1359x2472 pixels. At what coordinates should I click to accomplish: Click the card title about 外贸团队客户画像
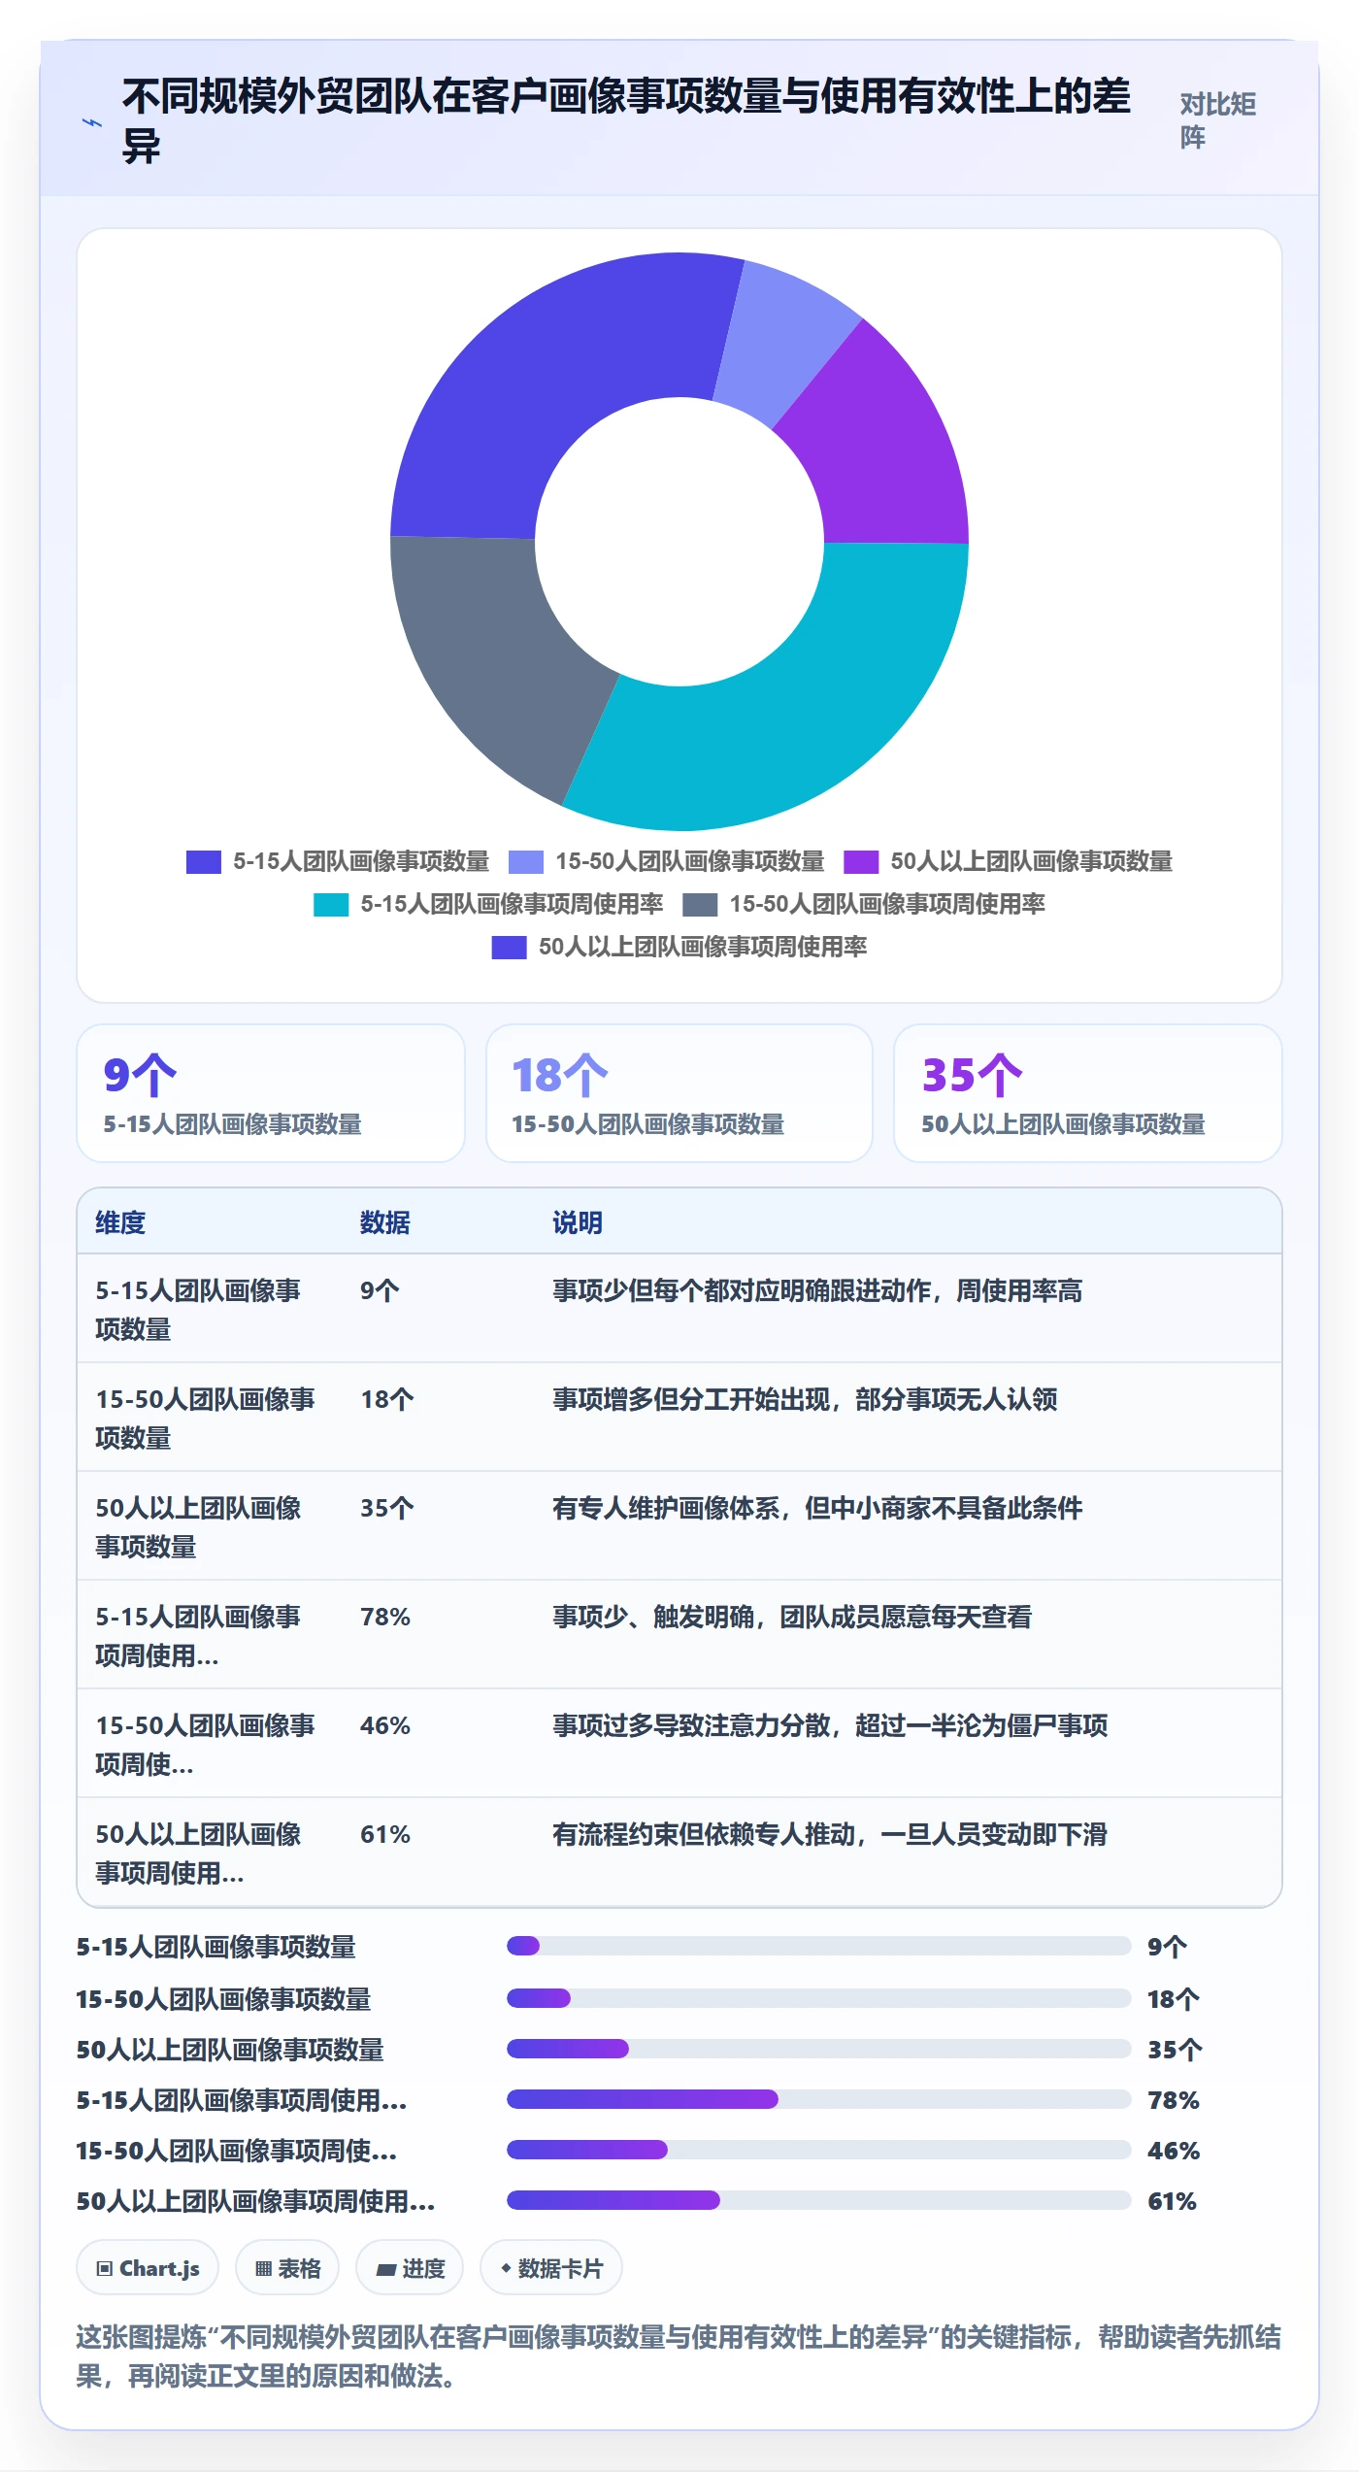tap(626, 120)
